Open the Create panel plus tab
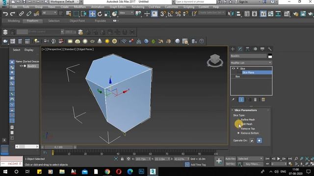Screen dimensions: 314x176 coord(233,49)
